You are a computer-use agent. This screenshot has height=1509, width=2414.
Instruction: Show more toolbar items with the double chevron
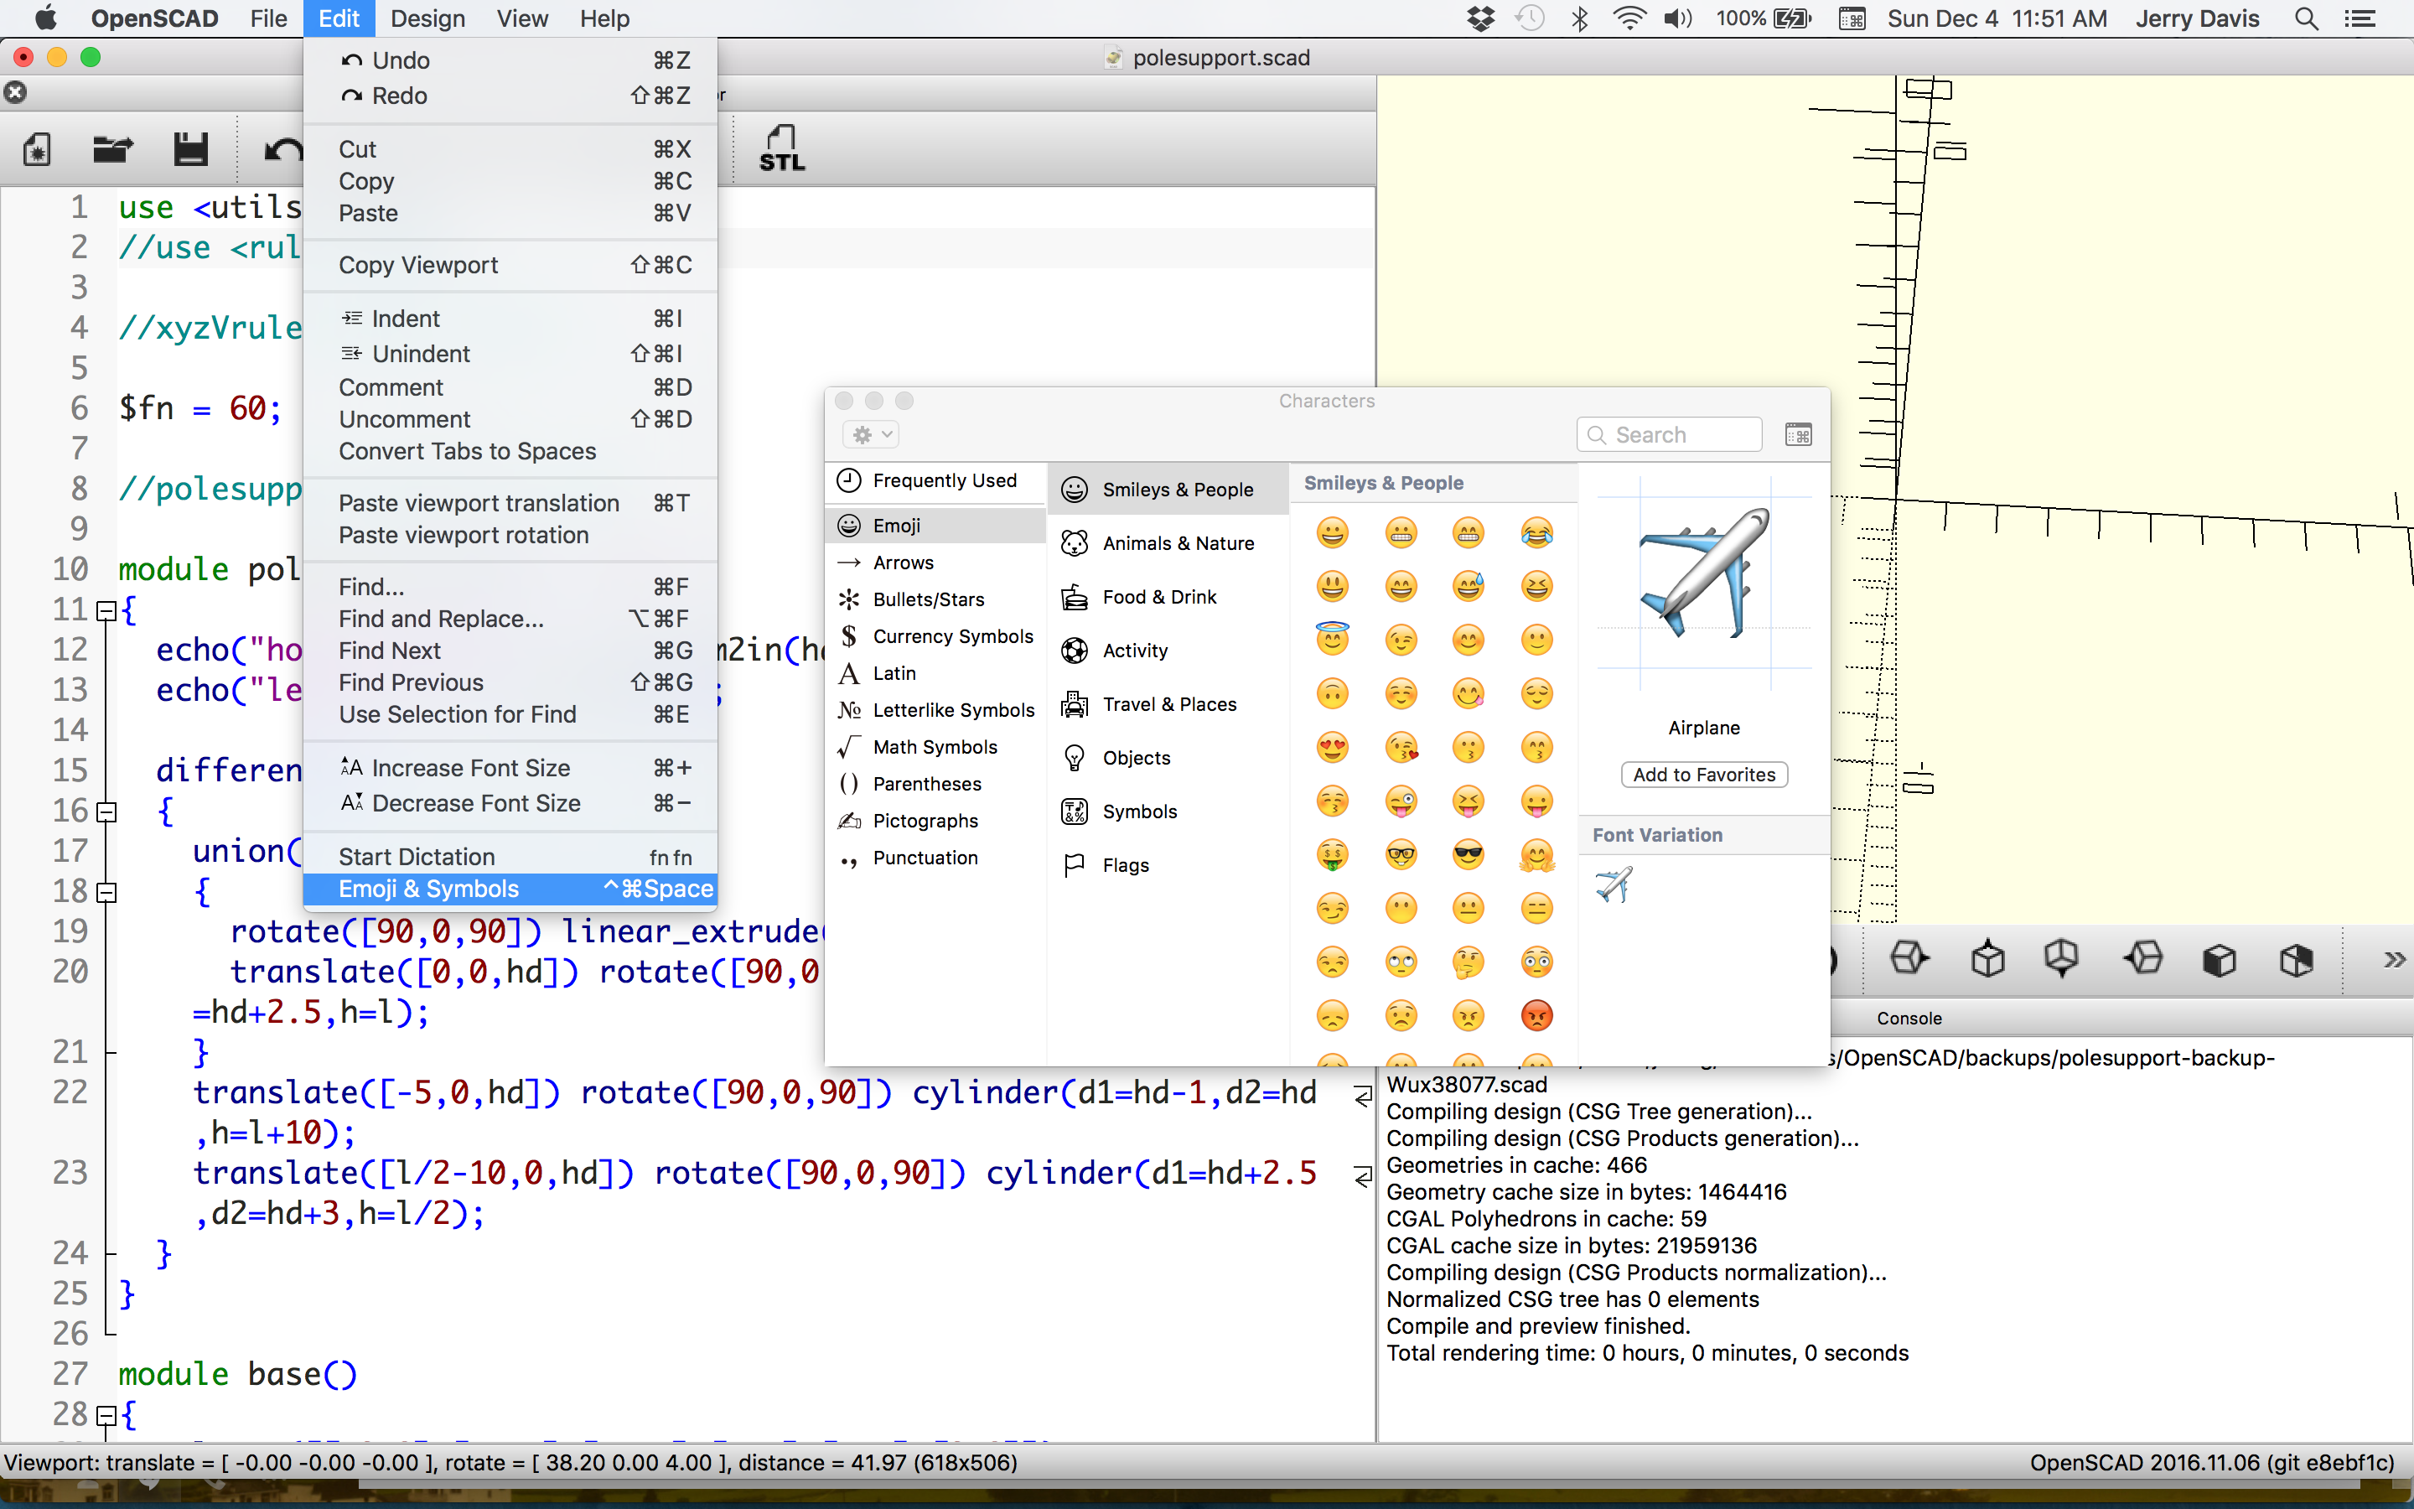point(2393,960)
